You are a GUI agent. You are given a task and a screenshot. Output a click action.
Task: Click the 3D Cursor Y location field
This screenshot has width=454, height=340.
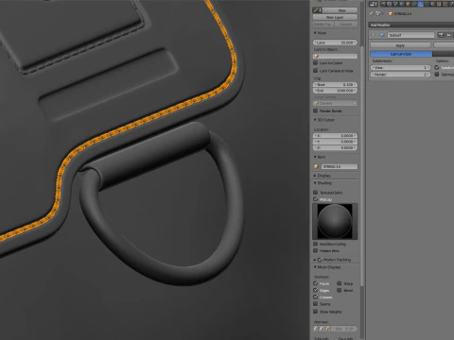(x=335, y=142)
